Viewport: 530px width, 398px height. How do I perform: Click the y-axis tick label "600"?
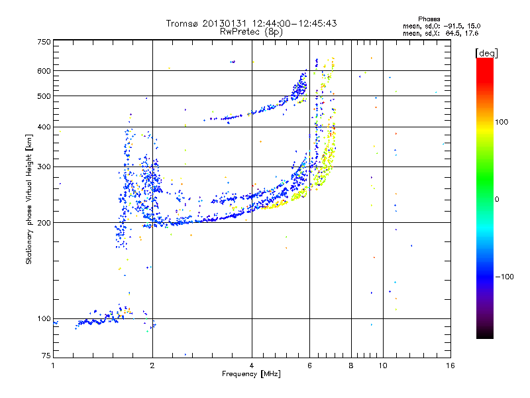(44, 71)
